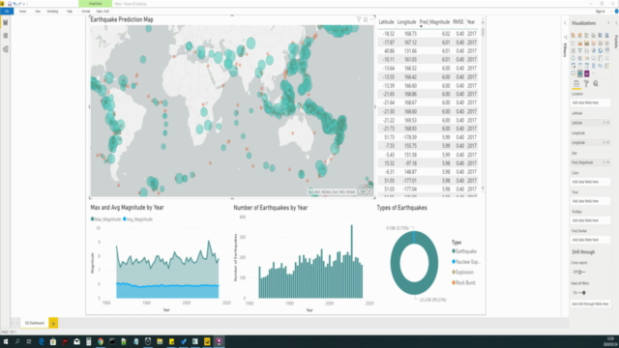This screenshot has width=619, height=348.
Task: Toggle Avg_Magnitude legend series
Action: (x=137, y=219)
